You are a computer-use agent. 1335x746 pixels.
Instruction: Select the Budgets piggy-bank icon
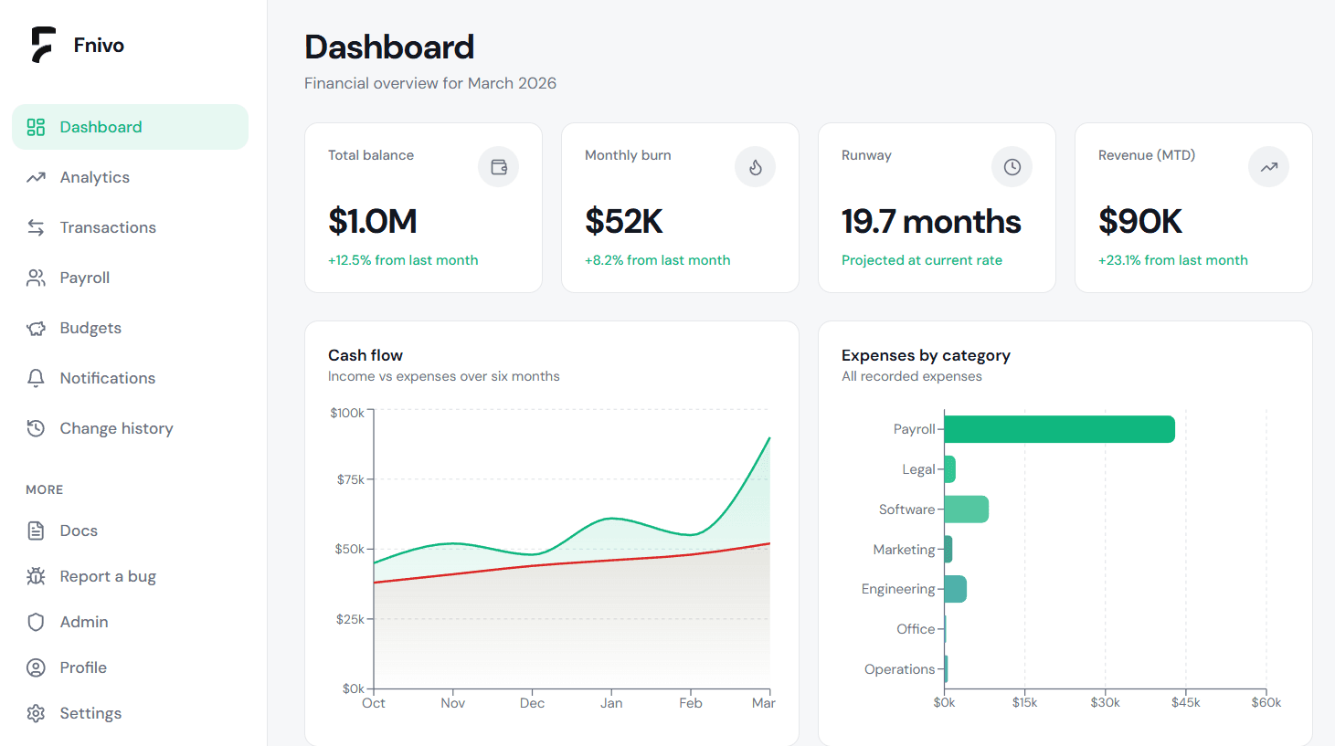(x=36, y=328)
